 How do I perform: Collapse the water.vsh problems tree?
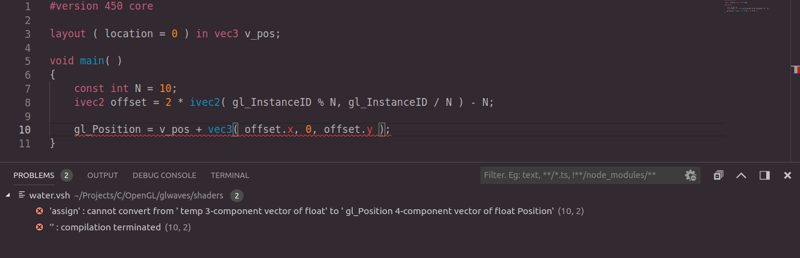point(8,195)
